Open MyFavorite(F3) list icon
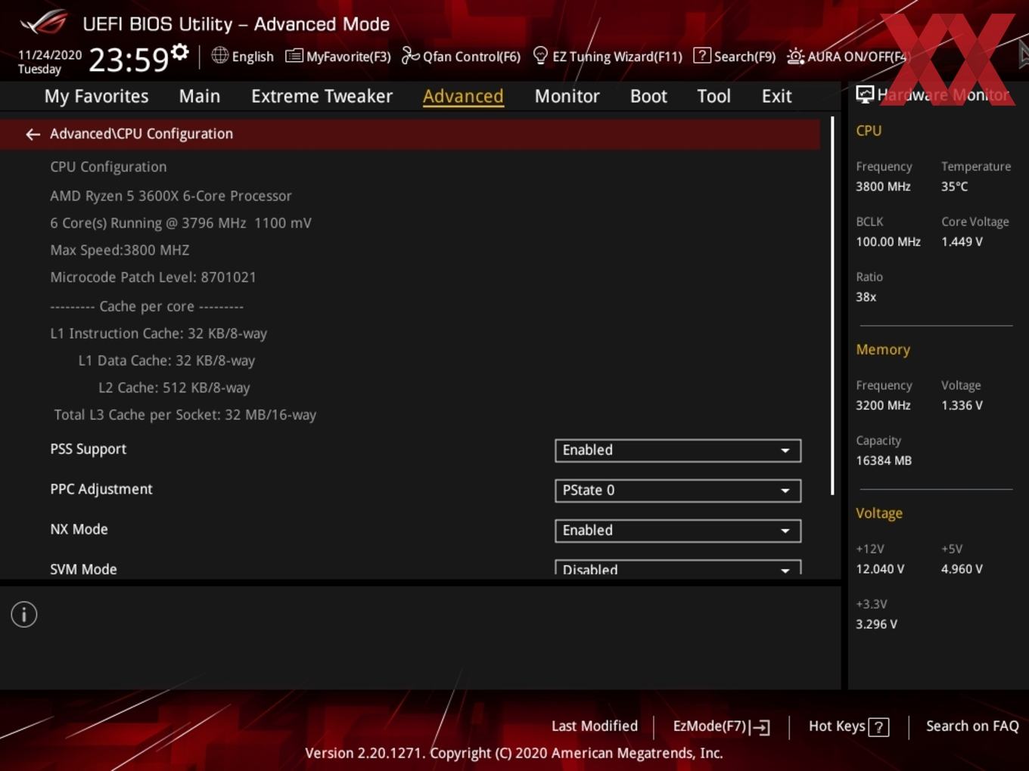 (294, 56)
